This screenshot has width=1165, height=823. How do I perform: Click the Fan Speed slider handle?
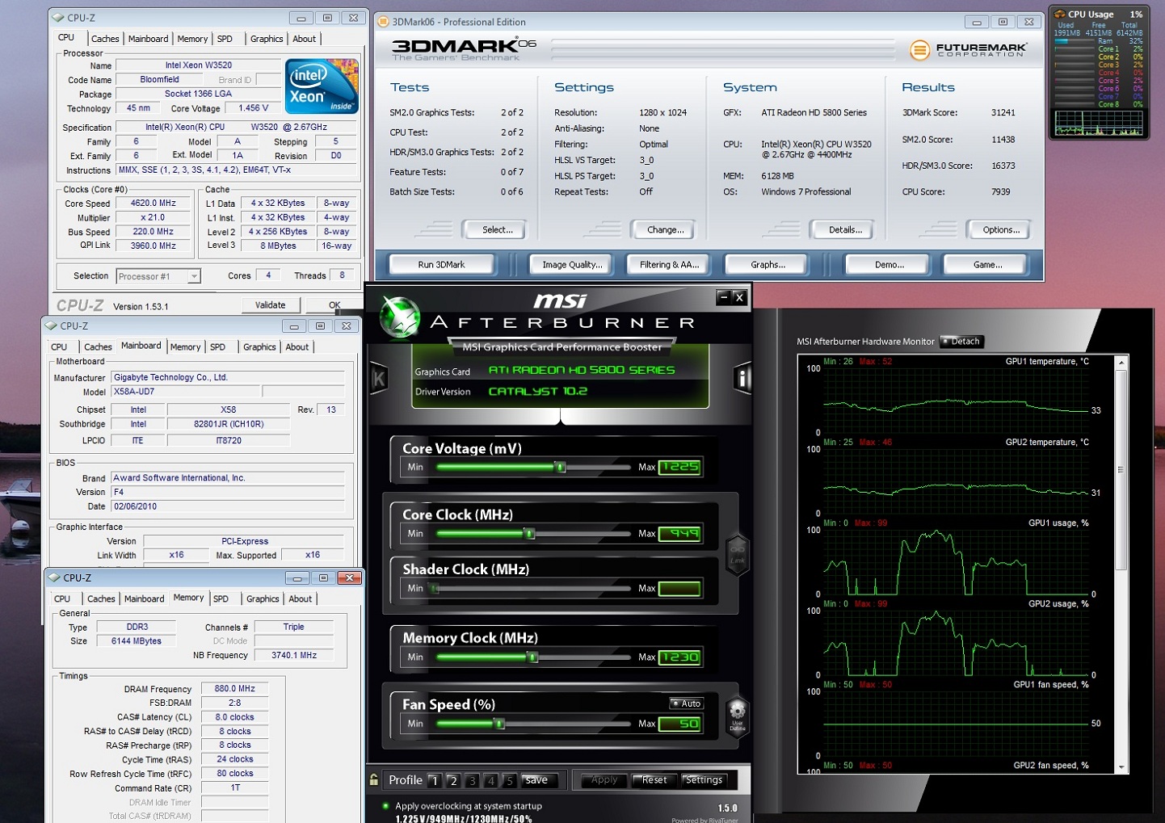[x=500, y=724]
